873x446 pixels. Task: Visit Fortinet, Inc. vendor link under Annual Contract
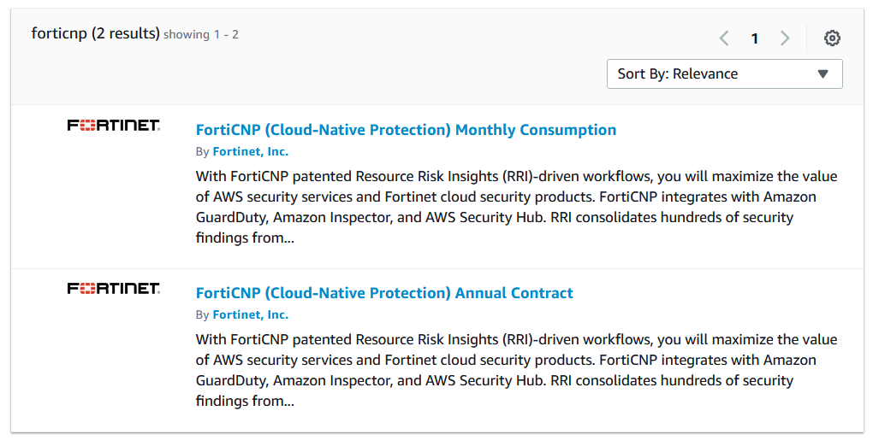250,314
